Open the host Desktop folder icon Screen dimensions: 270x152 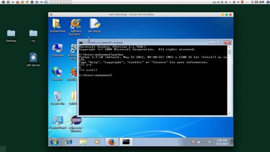click(x=11, y=36)
